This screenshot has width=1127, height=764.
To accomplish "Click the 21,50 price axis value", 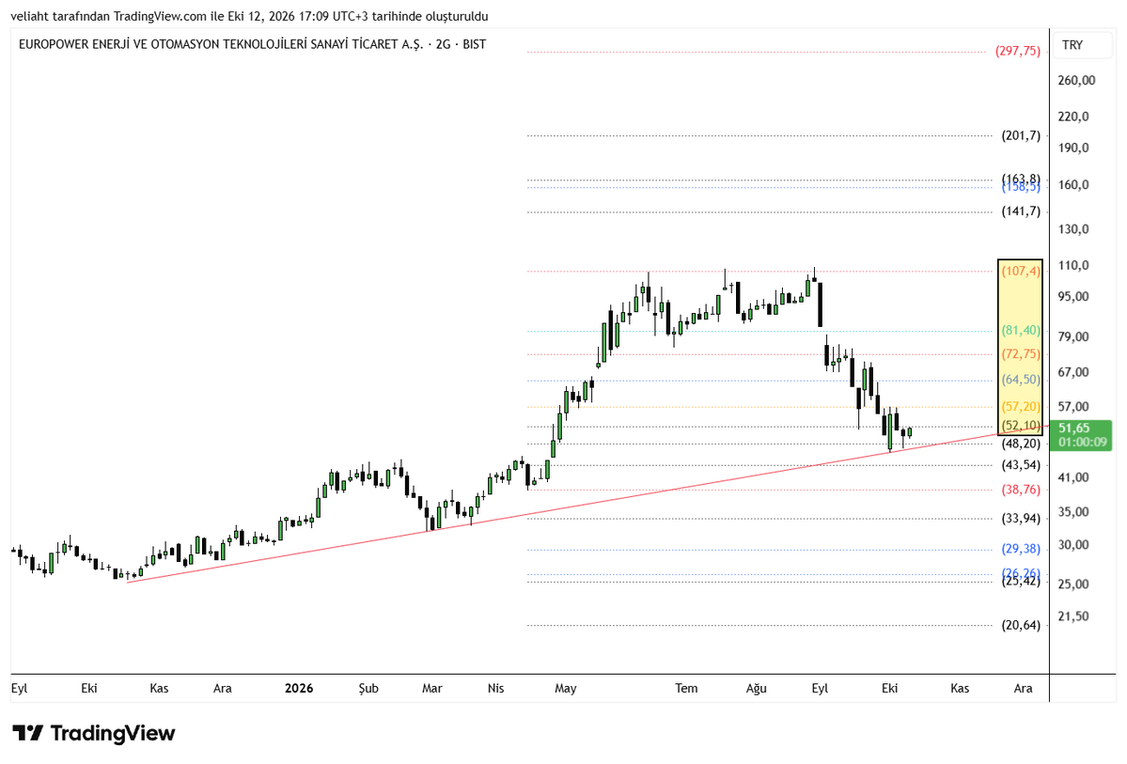I will pyautogui.click(x=1073, y=616).
